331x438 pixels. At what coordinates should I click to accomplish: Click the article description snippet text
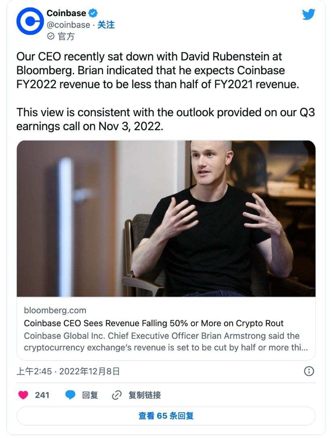[x=162, y=342]
